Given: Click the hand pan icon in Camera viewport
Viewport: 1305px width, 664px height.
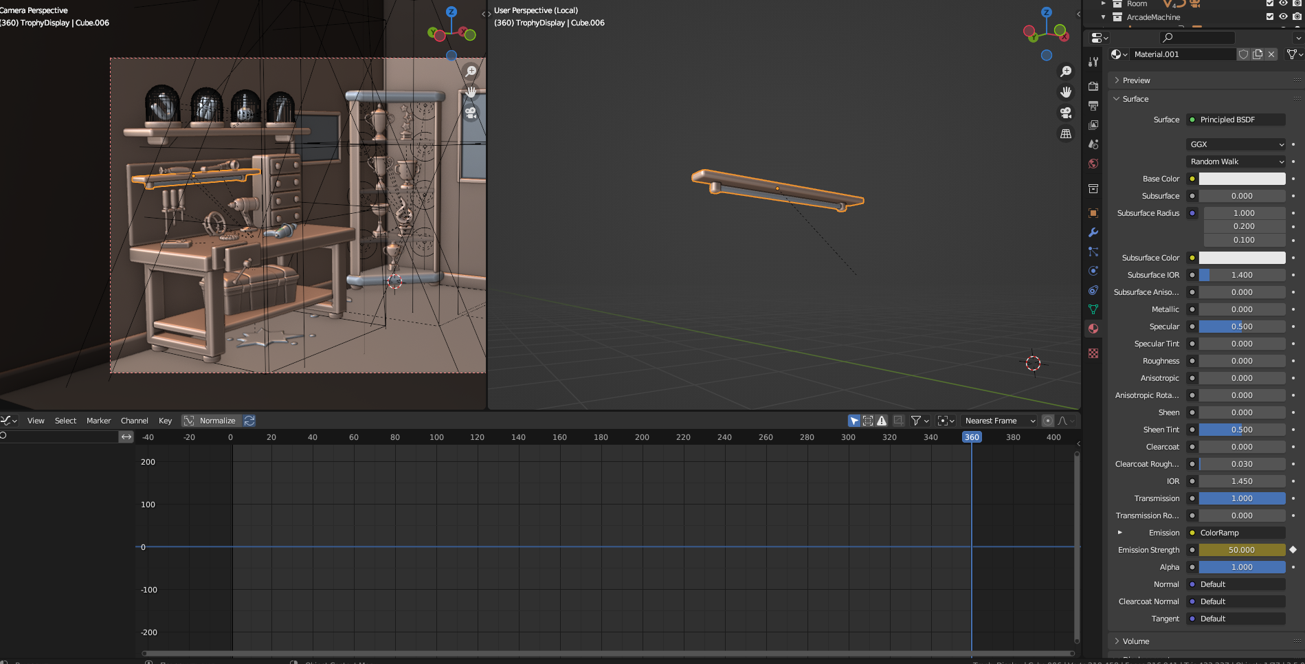Looking at the screenshot, I should click(471, 91).
